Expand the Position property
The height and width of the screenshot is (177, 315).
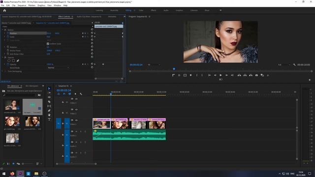(x=5, y=33)
